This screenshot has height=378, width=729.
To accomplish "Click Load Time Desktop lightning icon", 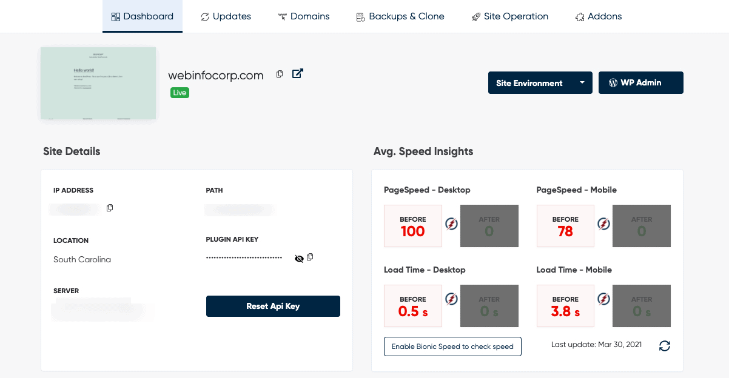I will click(451, 299).
